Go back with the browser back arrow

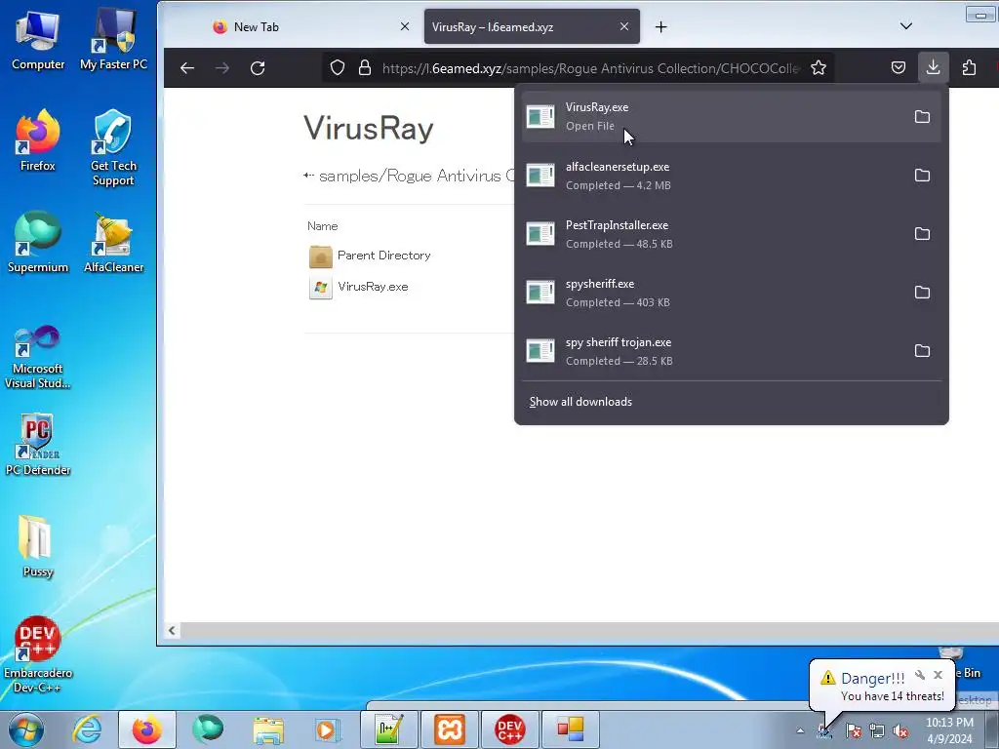click(x=186, y=68)
